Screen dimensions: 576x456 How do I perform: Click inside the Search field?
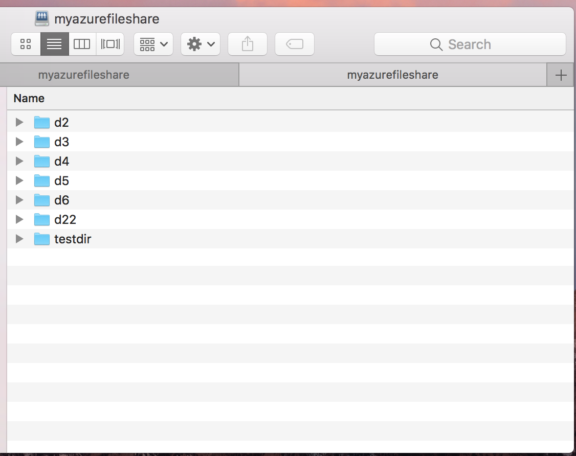(x=470, y=44)
